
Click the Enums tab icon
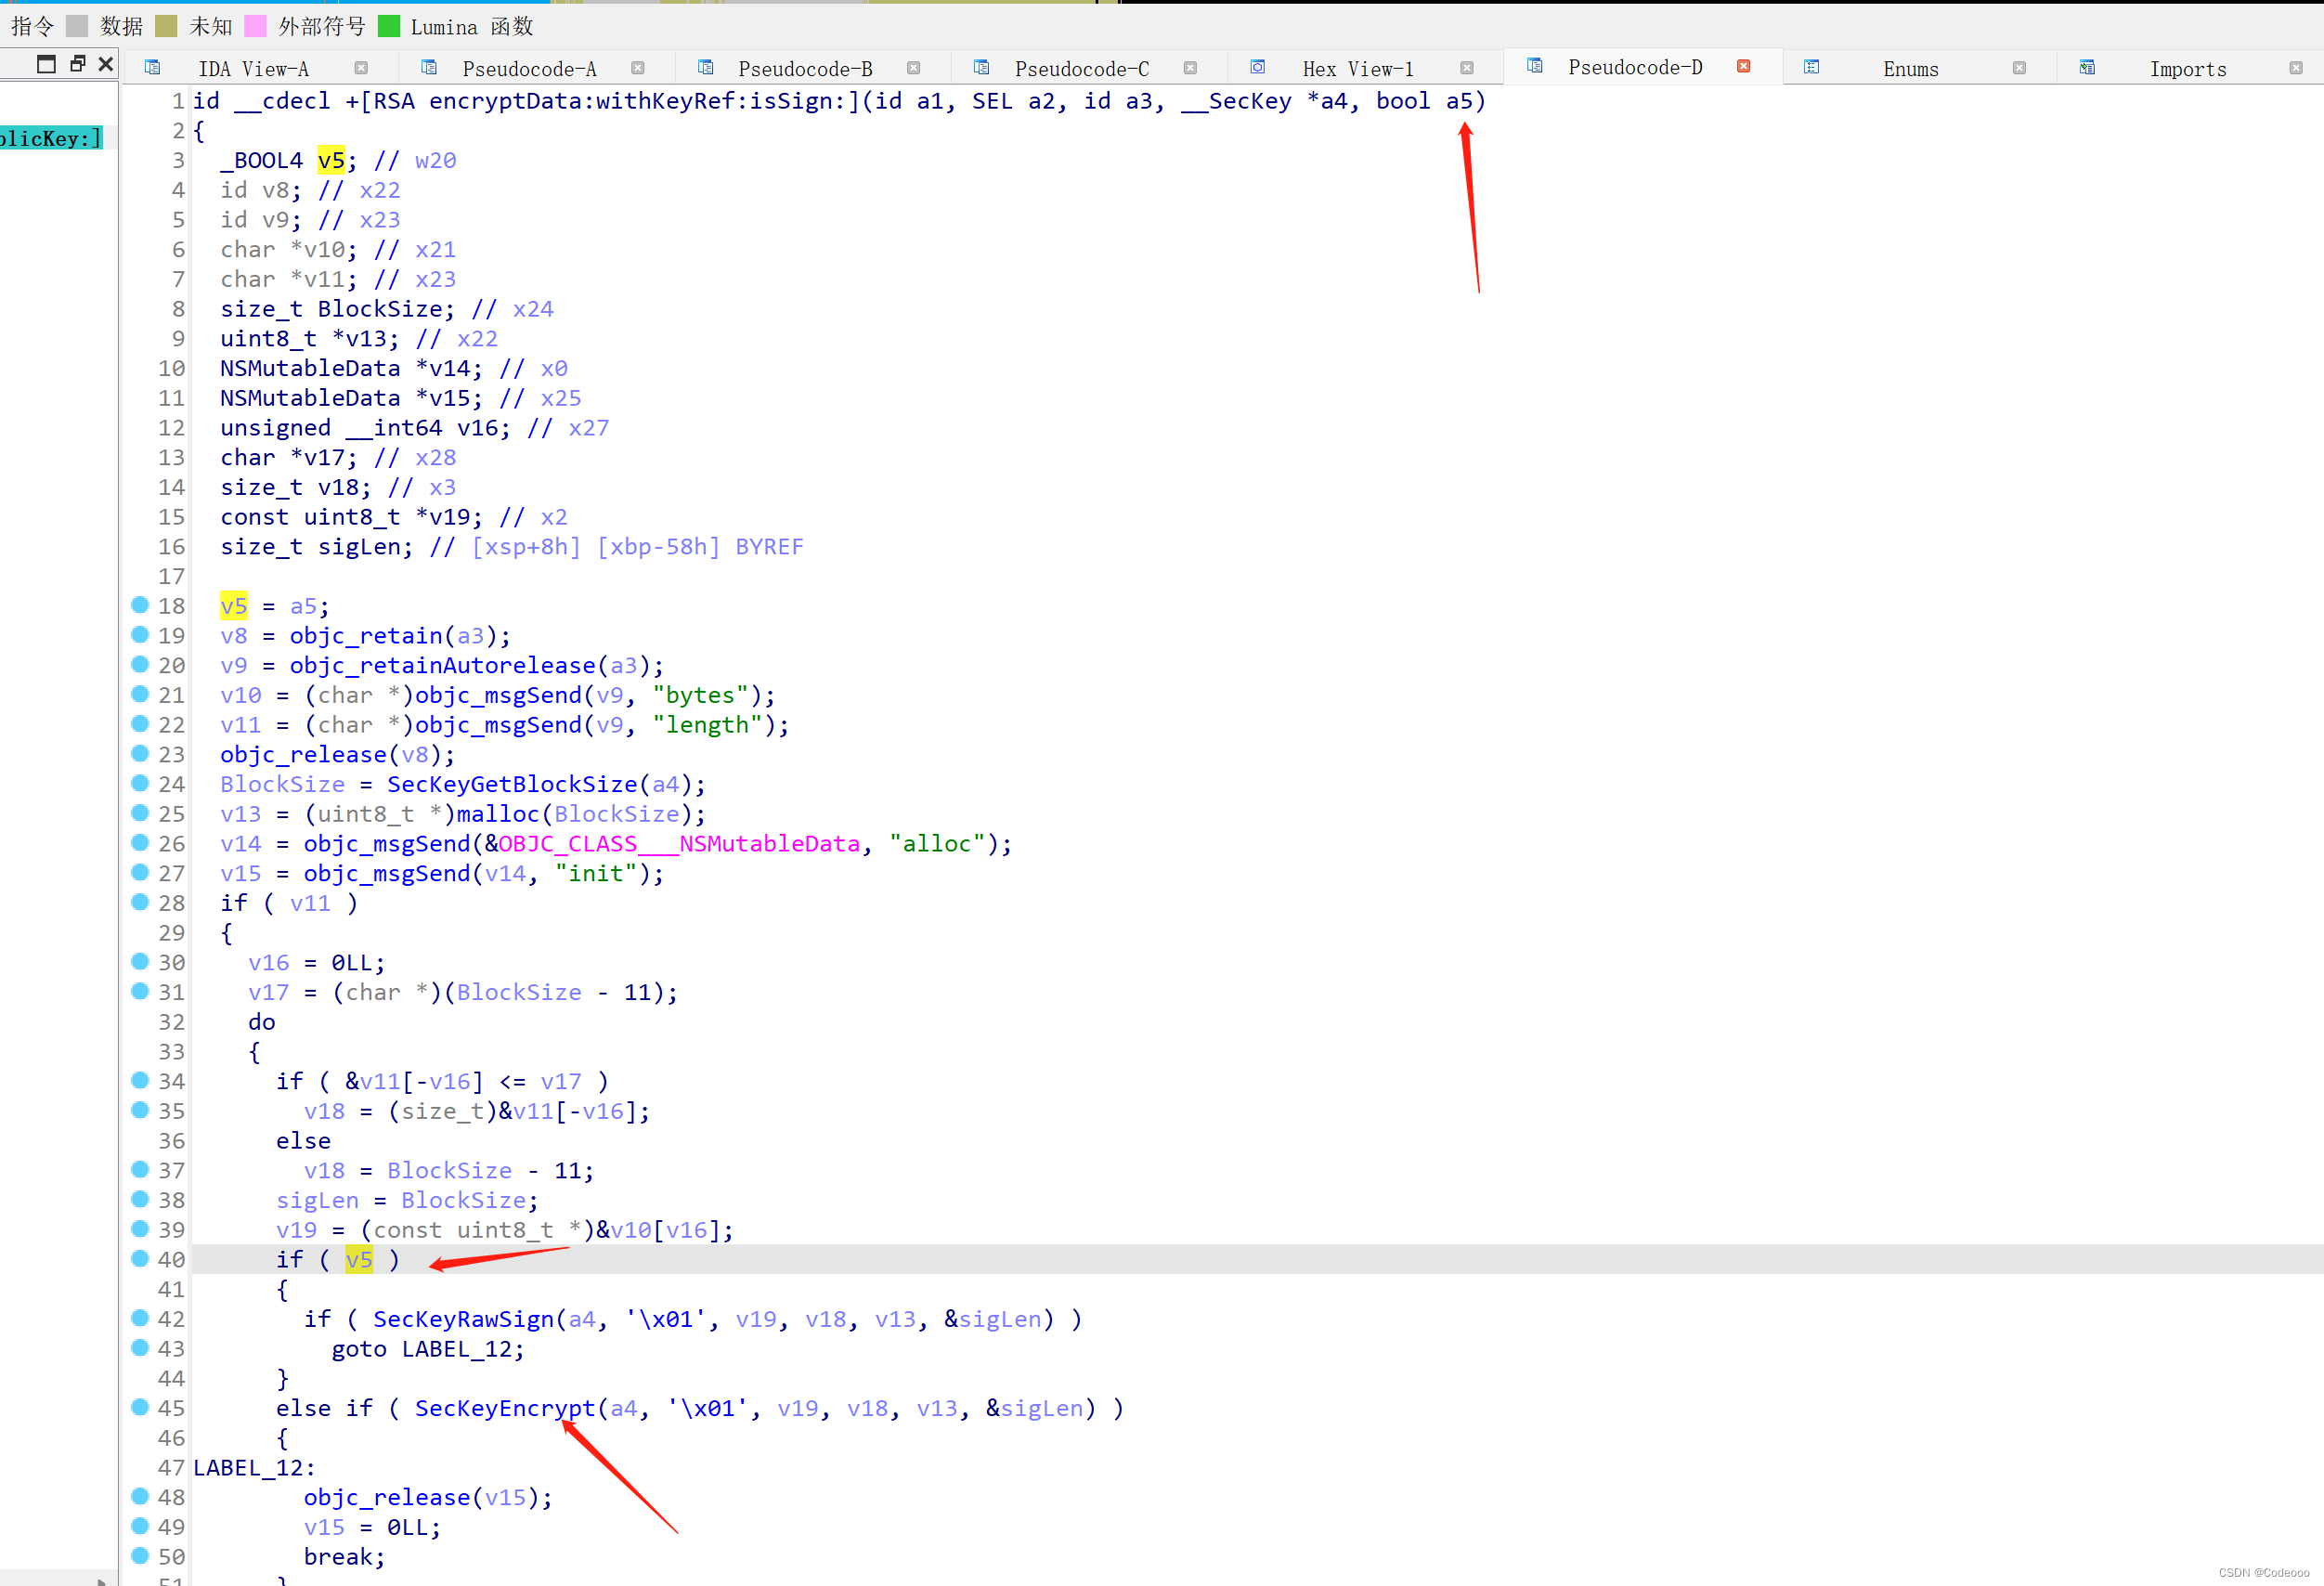[x=1811, y=68]
